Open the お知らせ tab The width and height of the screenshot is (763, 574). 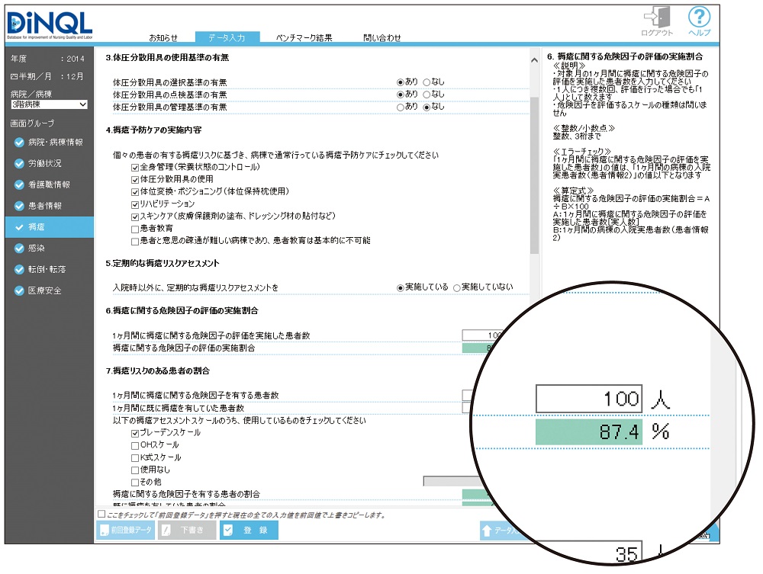(x=163, y=37)
